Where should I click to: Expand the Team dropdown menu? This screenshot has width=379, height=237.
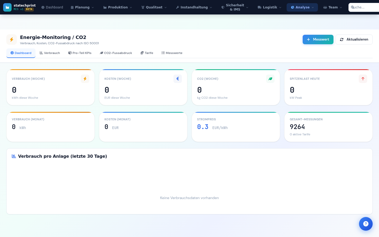click(333, 7)
